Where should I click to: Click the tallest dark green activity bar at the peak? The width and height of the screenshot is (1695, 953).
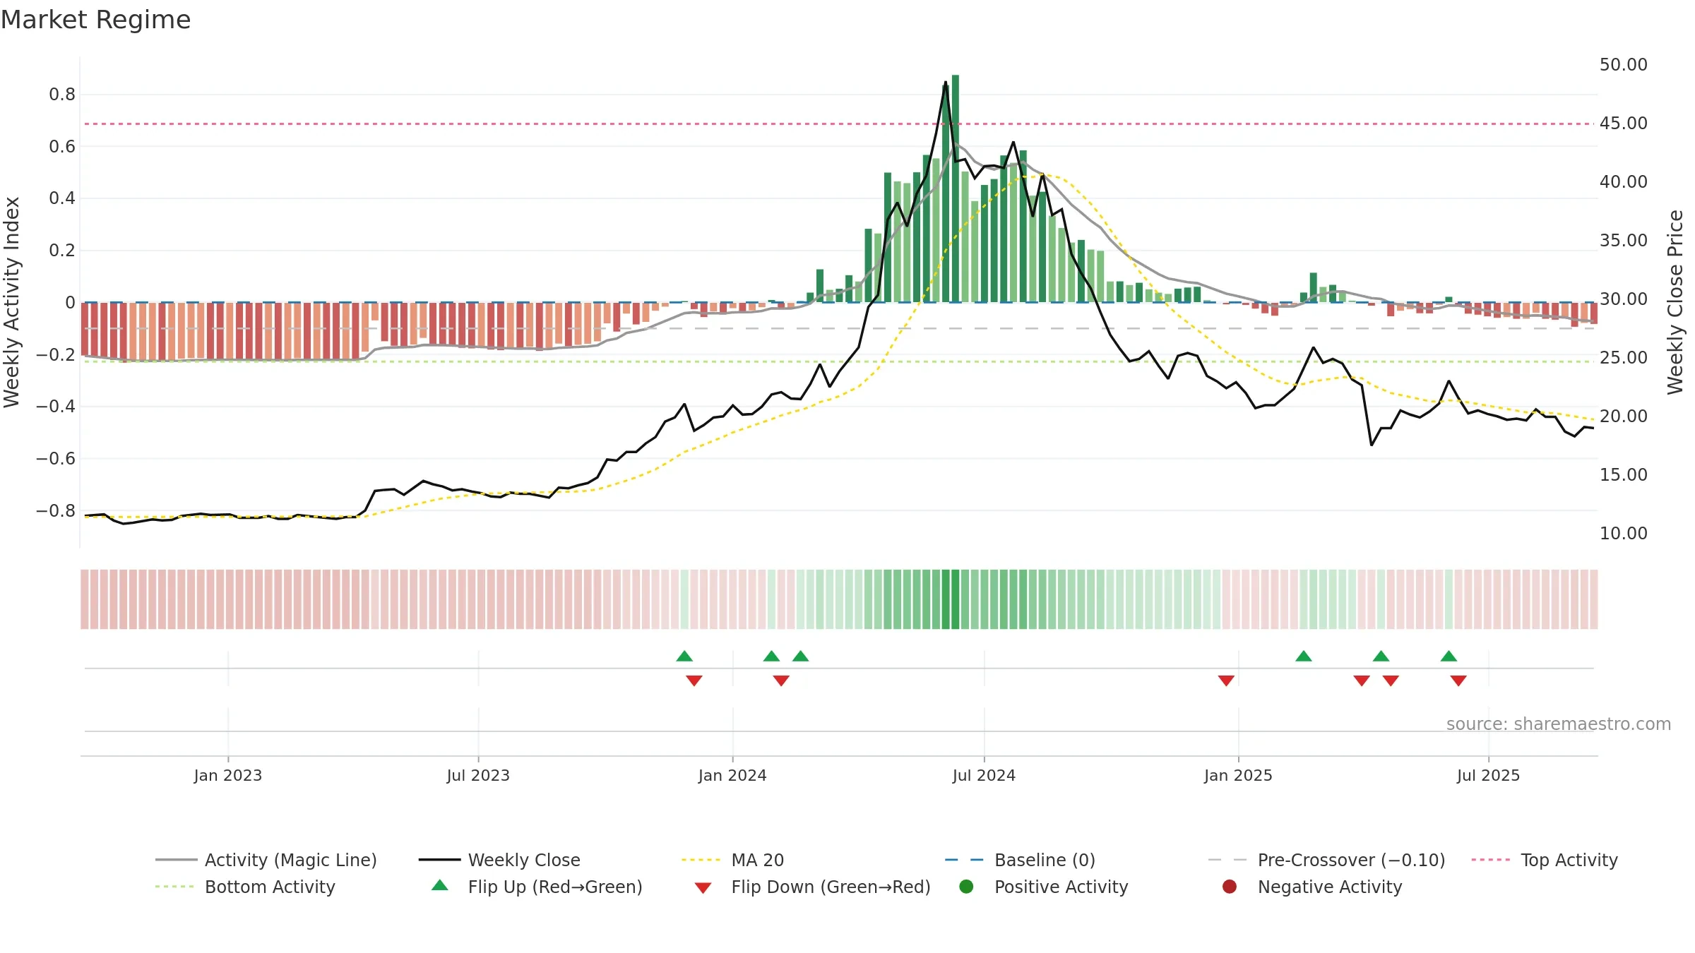click(955, 188)
